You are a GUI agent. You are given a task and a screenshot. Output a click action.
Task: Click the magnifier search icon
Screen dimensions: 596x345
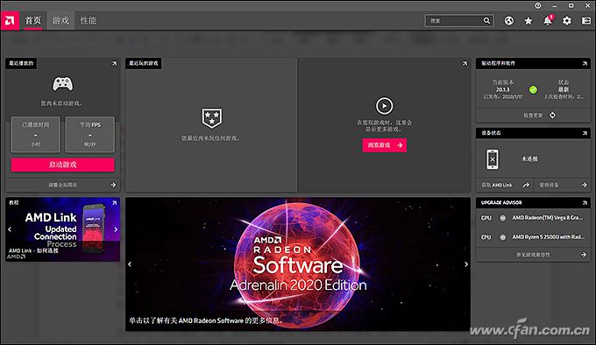(x=487, y=20)
